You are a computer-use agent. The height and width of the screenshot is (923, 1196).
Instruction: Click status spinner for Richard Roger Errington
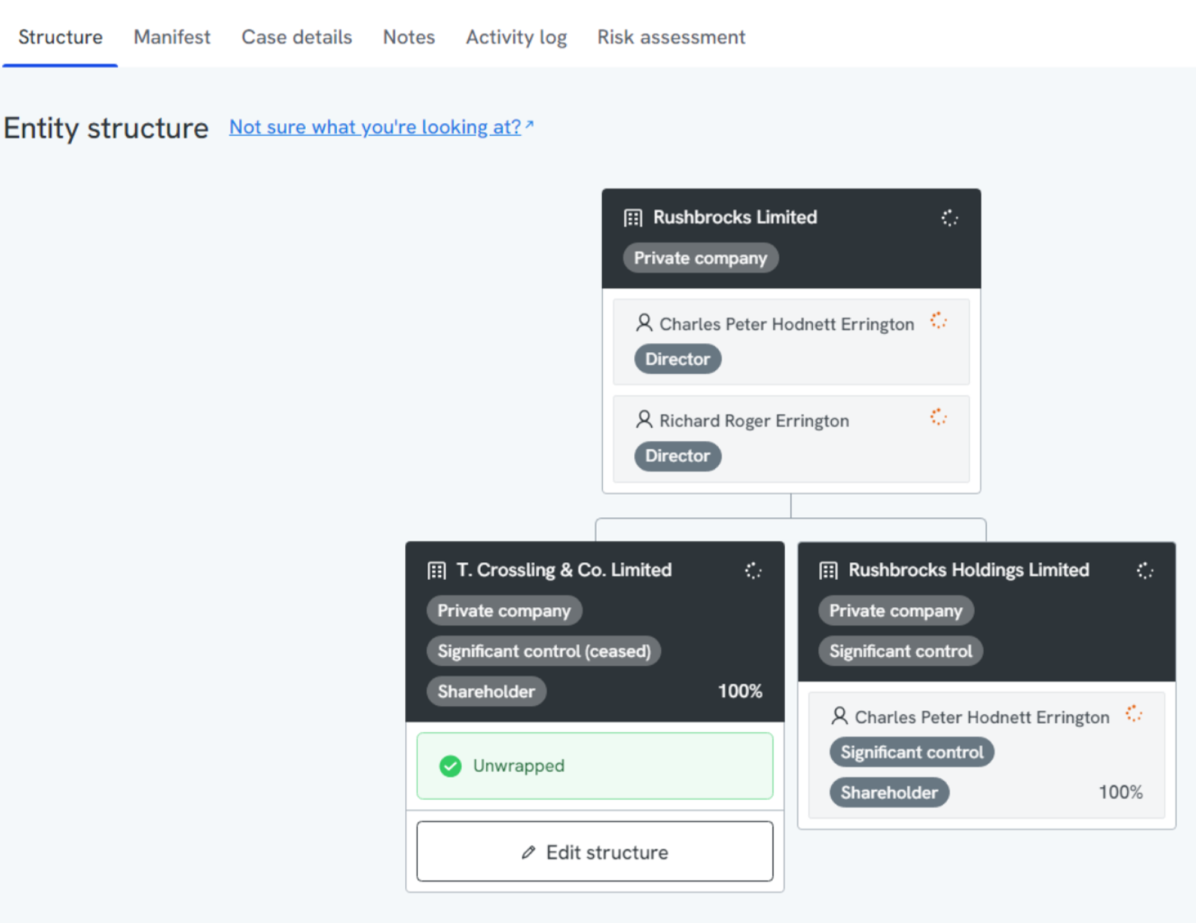(938, 417)
